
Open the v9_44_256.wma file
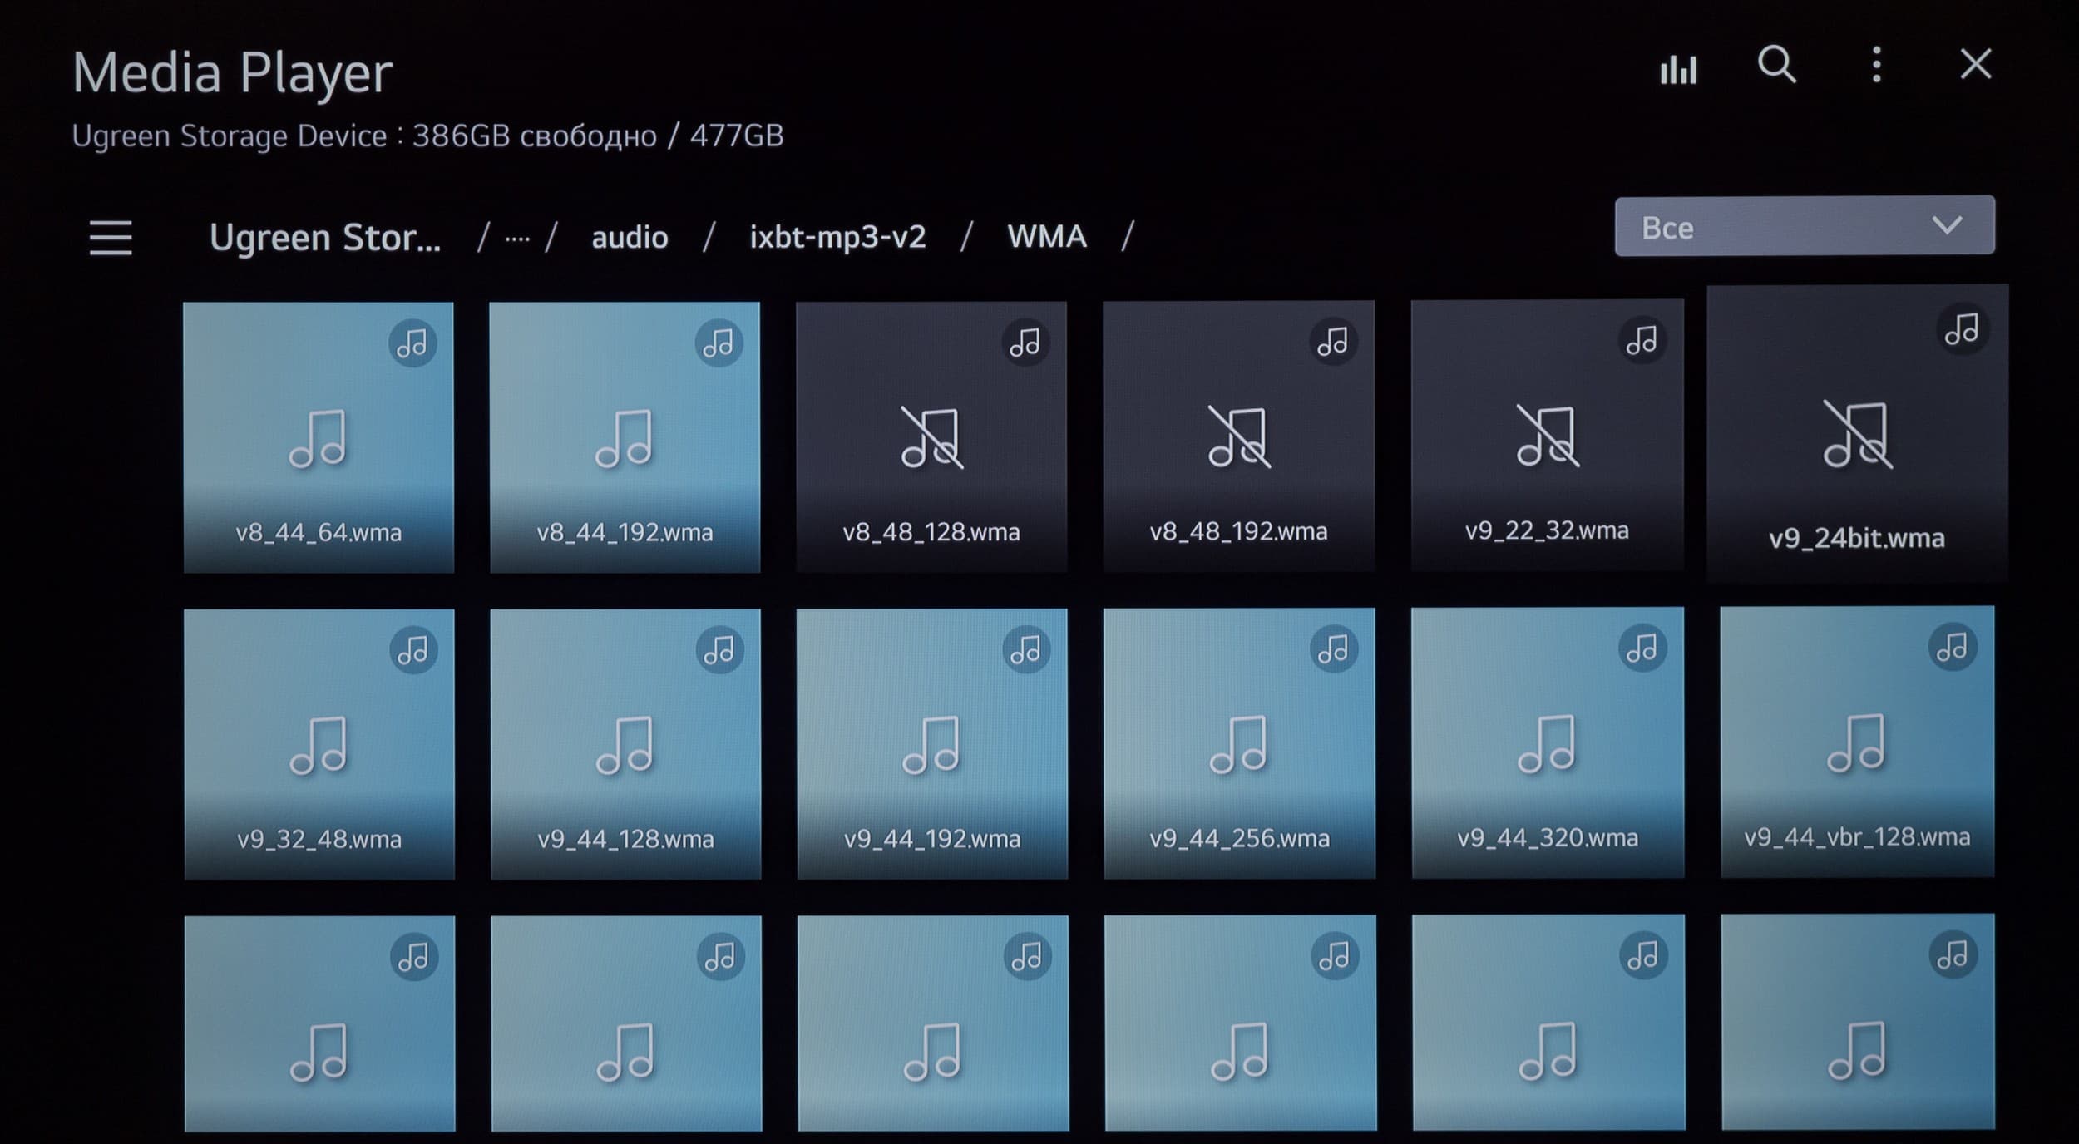tap(1239, 743)
